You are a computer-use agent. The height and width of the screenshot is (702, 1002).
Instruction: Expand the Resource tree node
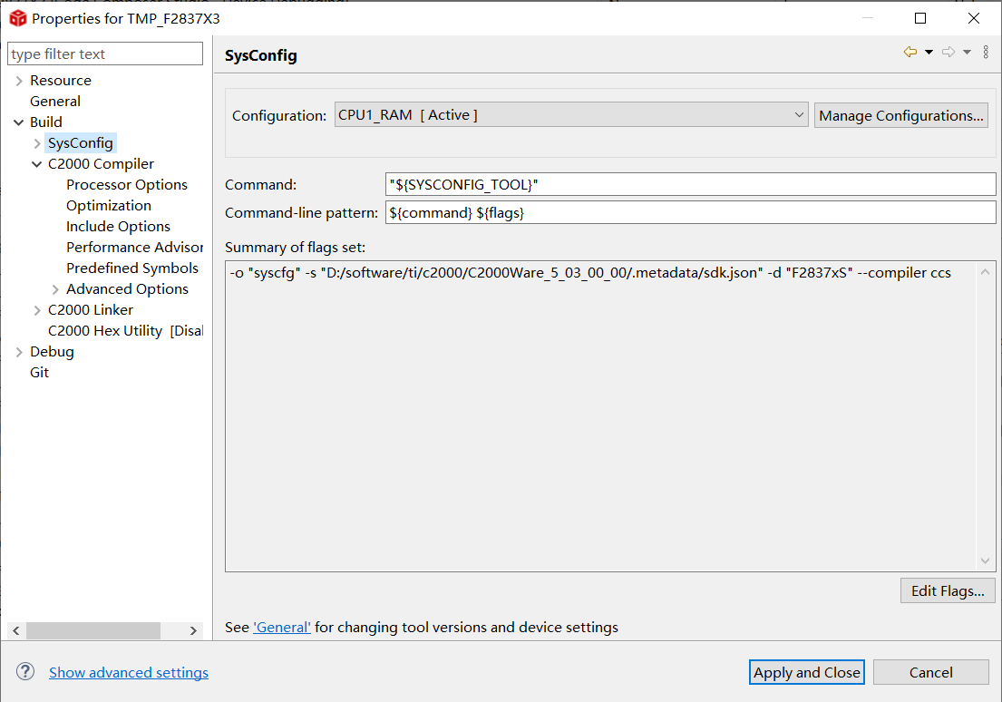click(19, 81)
